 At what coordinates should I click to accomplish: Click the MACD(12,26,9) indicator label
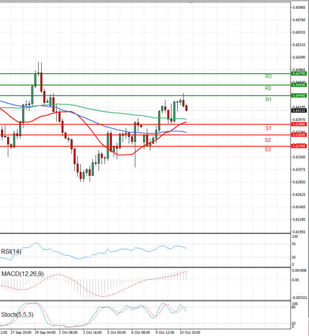pos(23,274)
